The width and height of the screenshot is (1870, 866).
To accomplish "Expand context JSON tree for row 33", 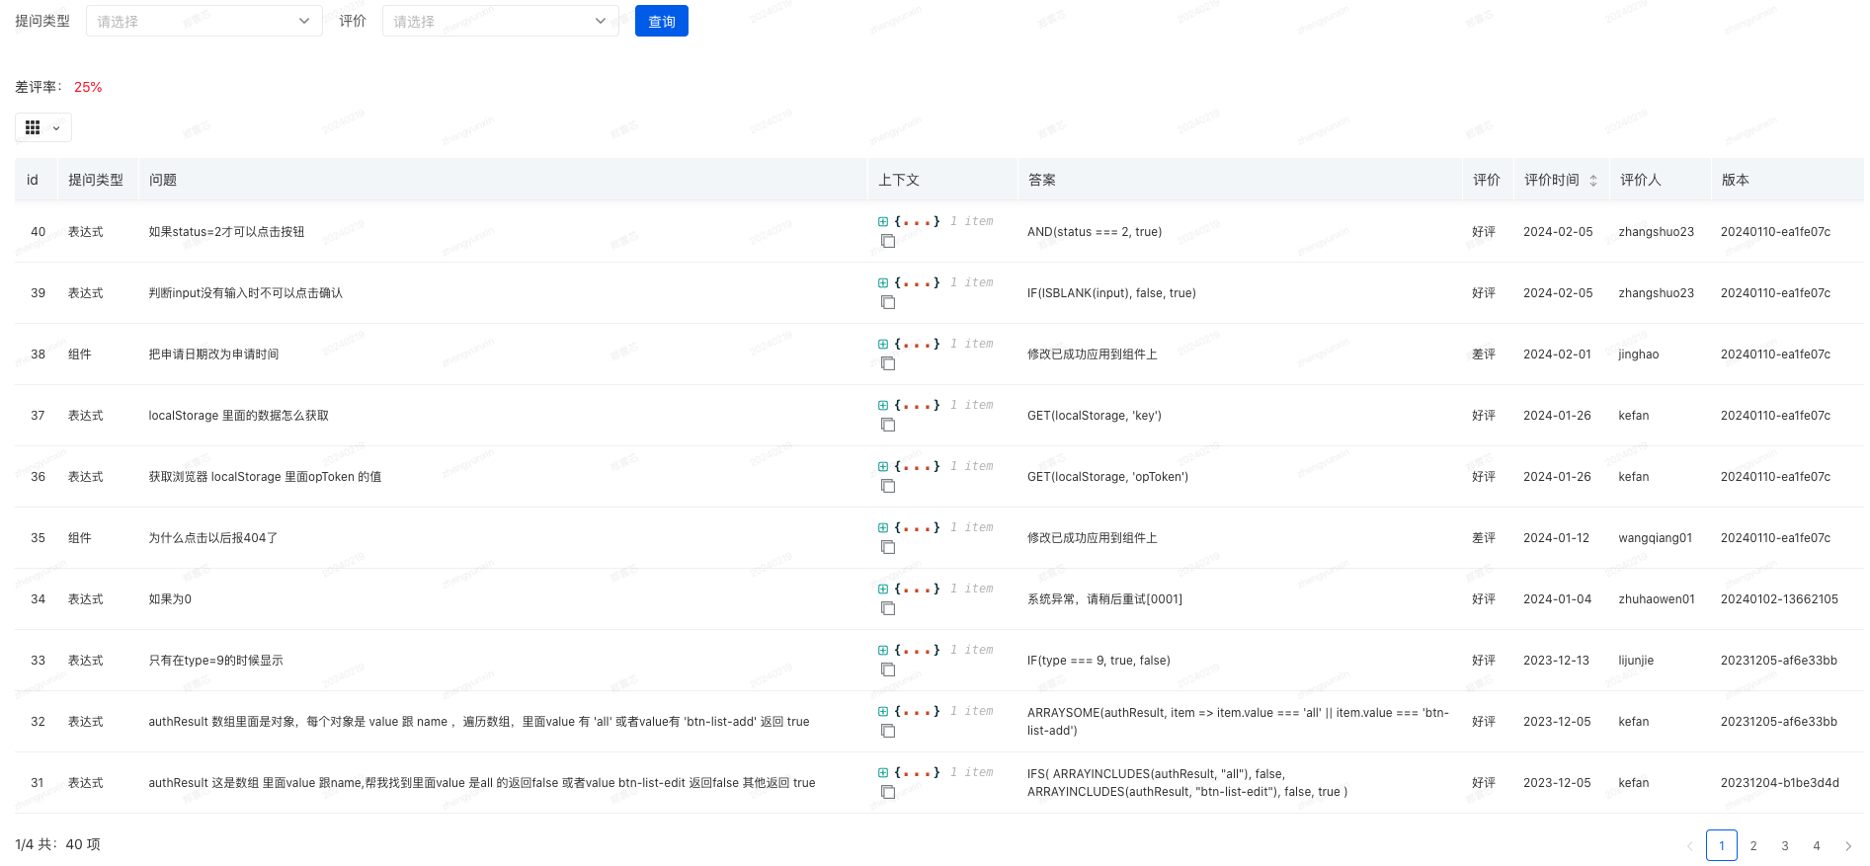I will click(883, 650).
